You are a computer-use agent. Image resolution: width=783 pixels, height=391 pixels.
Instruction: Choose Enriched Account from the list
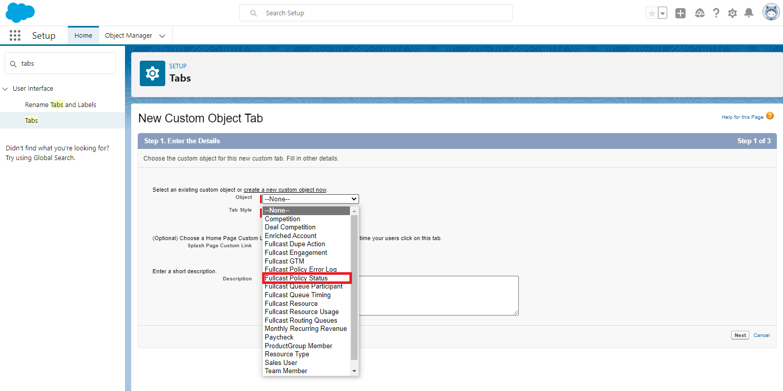tap(307, 236)
